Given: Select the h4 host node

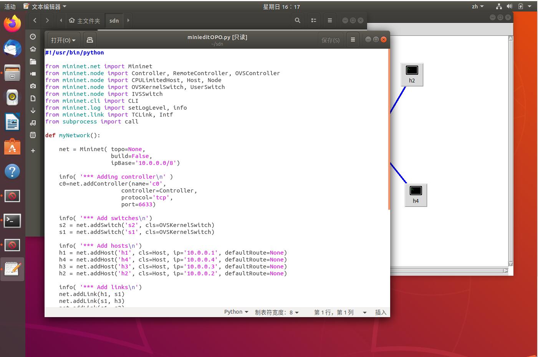Looking at the screenshot, I should 416,195.
